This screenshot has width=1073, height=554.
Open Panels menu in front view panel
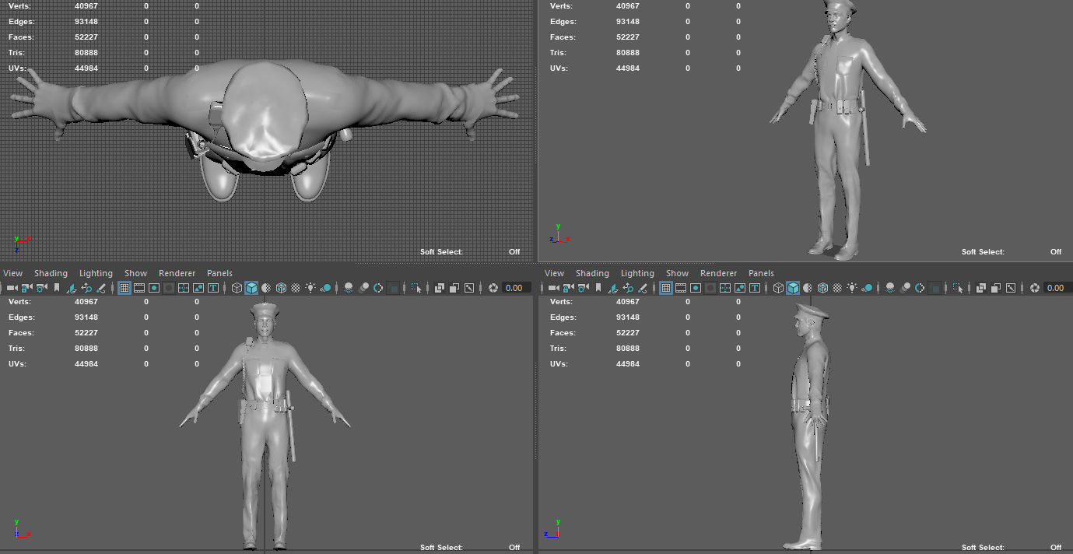click(x=219, y=273)
